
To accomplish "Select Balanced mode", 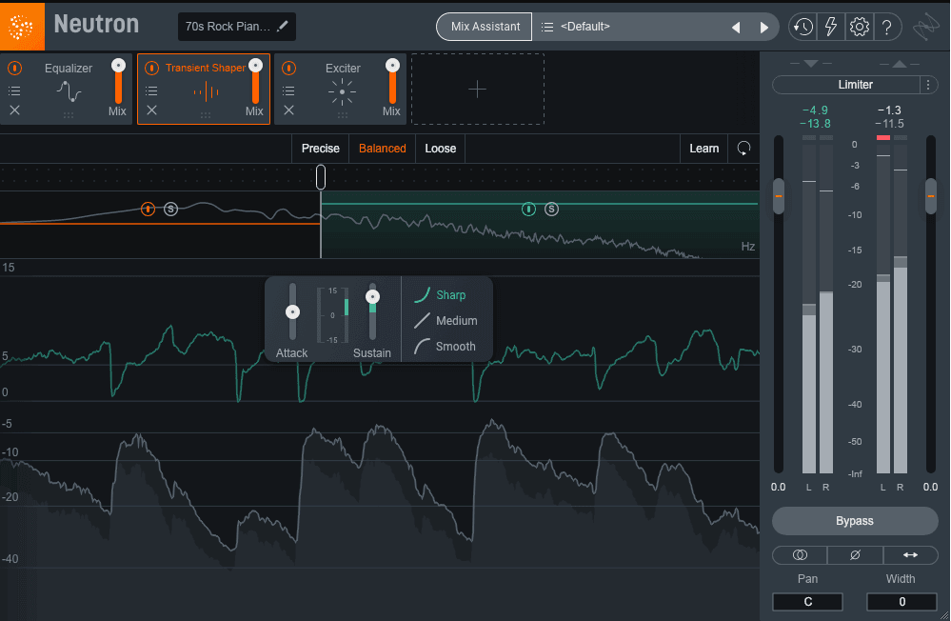I will click(382, 149).
